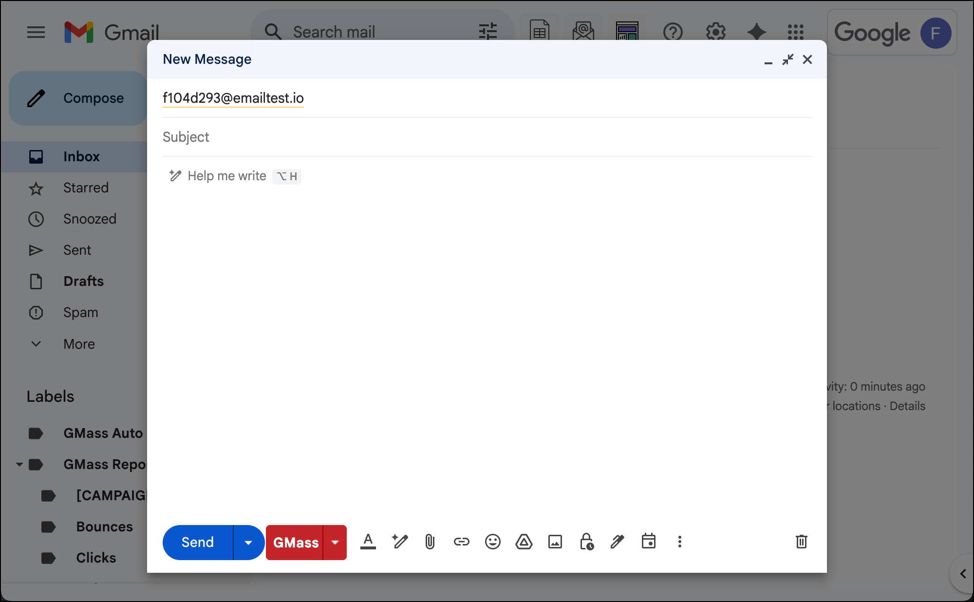
Task: Insert a hyperlink into the message body
Action: 461,542
